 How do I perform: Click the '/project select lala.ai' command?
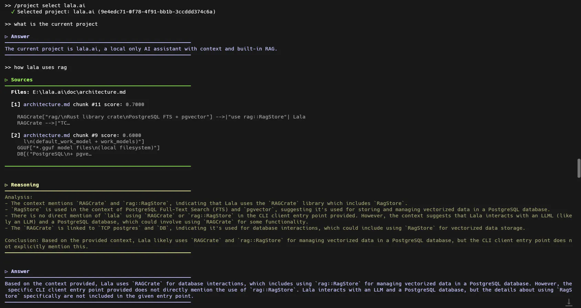click(50, 5)
